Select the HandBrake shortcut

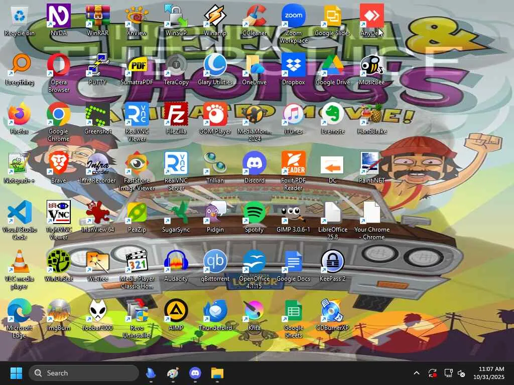(372, 114)
